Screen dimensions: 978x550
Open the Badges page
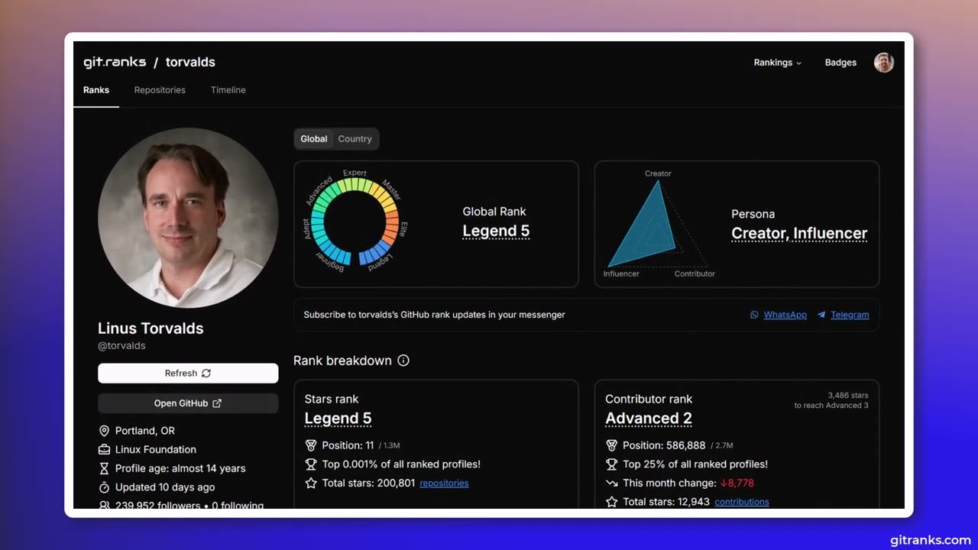click(840, 63)
